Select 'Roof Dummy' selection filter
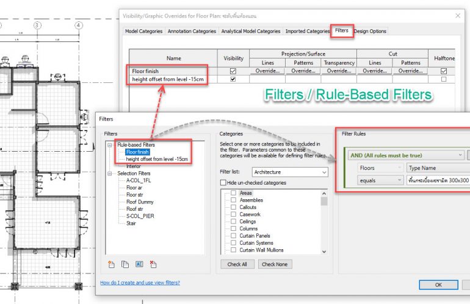This screenshot has width=470, height=304. 140,202
